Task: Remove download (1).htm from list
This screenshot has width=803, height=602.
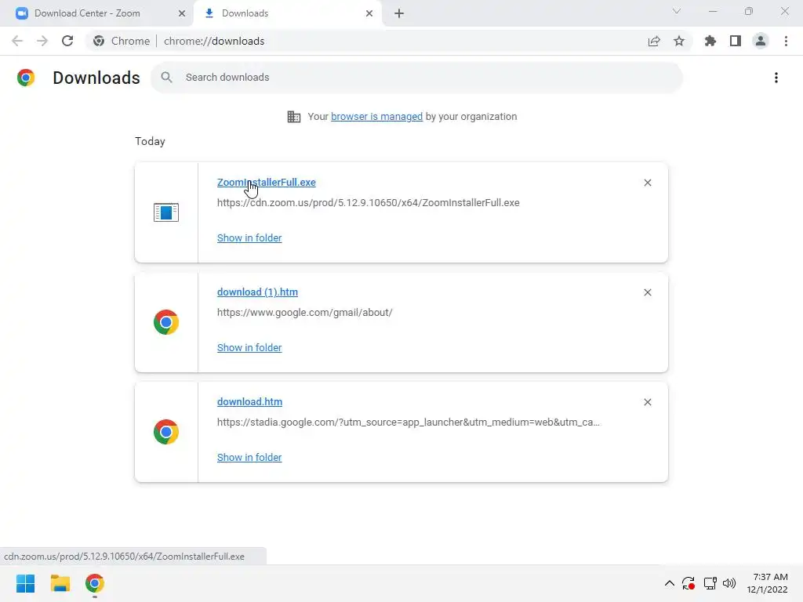Action: tap(648, 292)
